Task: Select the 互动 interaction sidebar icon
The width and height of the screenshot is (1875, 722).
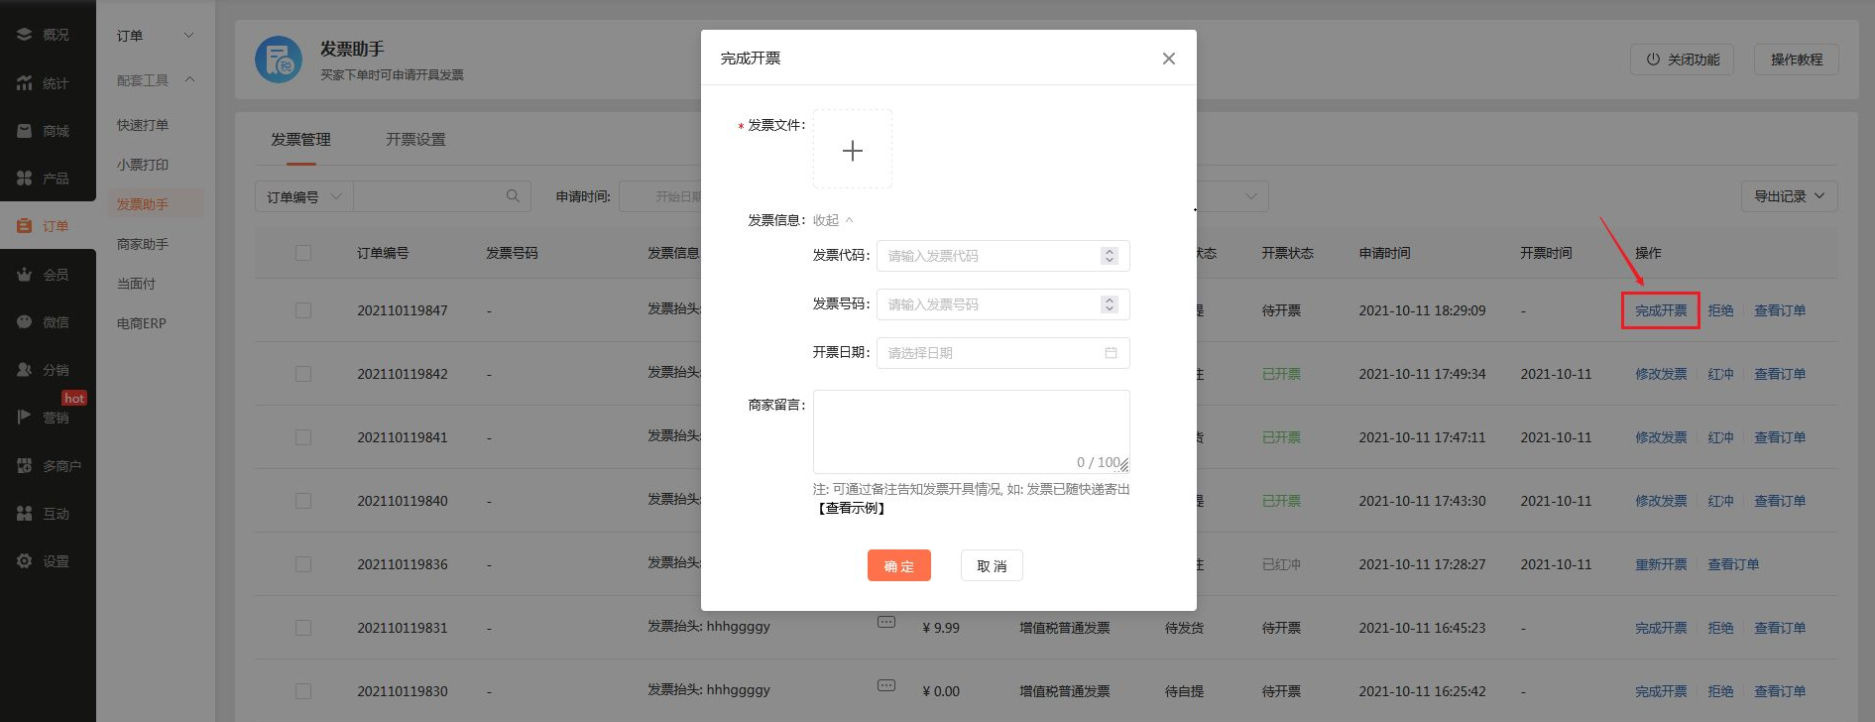Action: point(24,514)
